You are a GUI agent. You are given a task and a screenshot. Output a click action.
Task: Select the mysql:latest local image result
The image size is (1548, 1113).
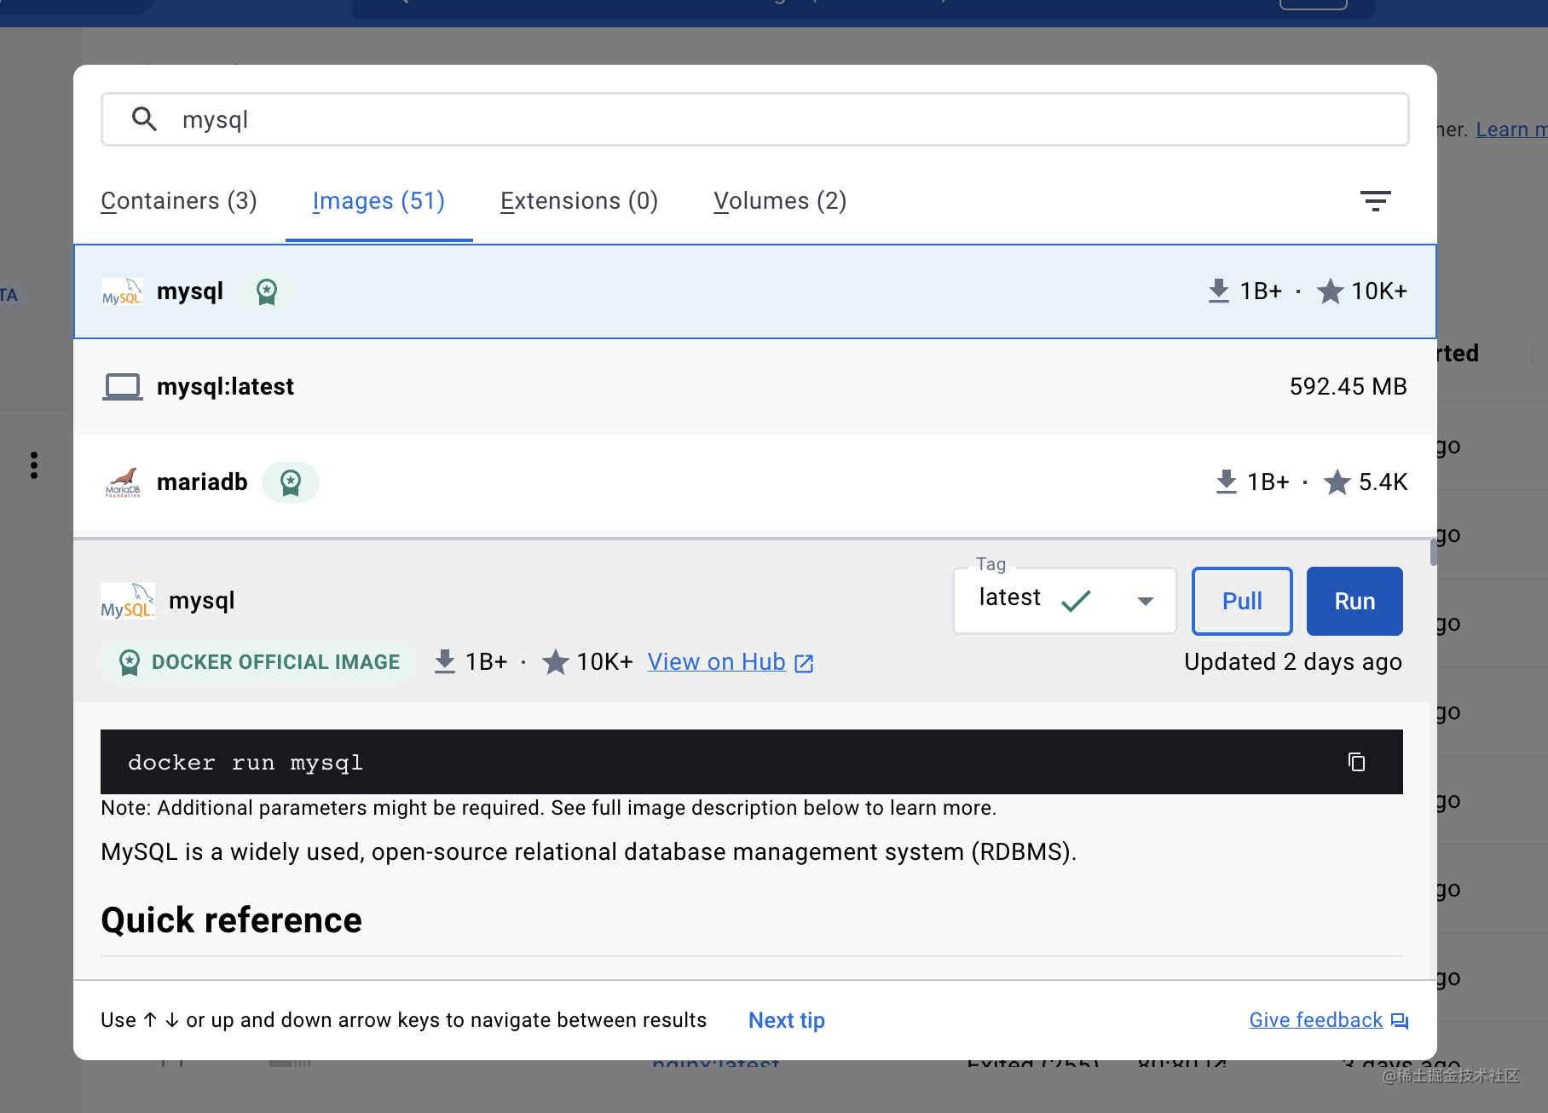[x=755, y=387]
